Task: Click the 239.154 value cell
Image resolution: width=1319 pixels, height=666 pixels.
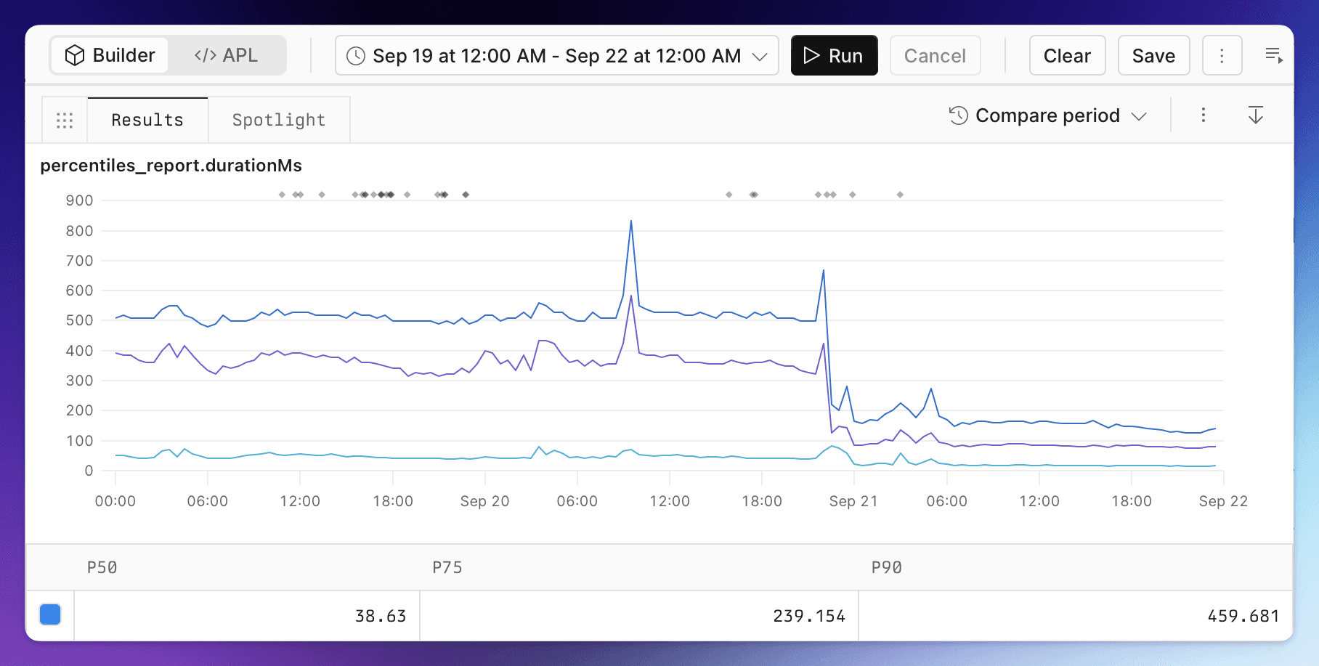Action: click(x=639, y=616)
